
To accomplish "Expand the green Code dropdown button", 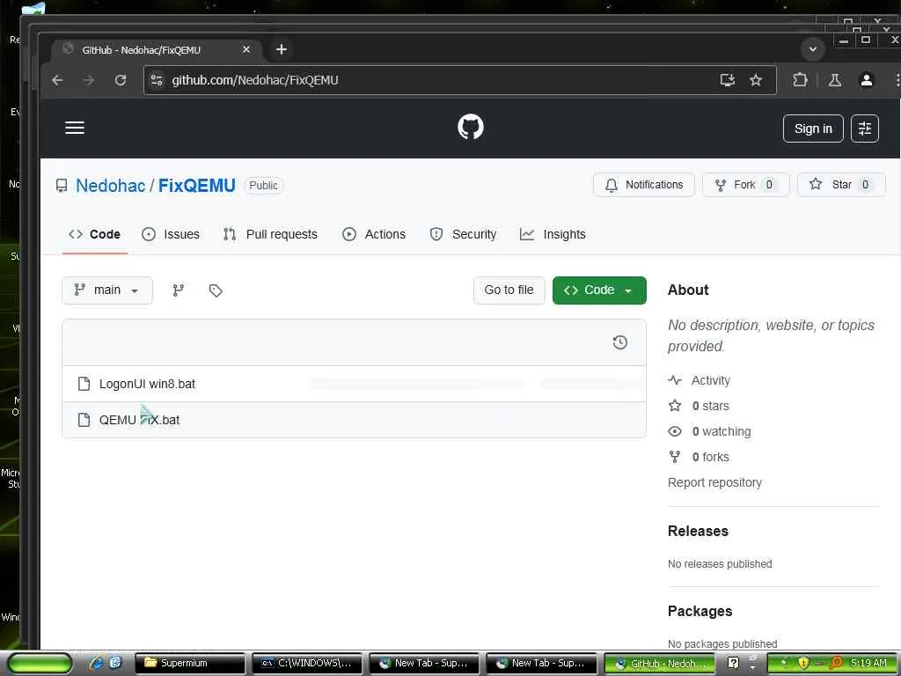I will 599,290.
